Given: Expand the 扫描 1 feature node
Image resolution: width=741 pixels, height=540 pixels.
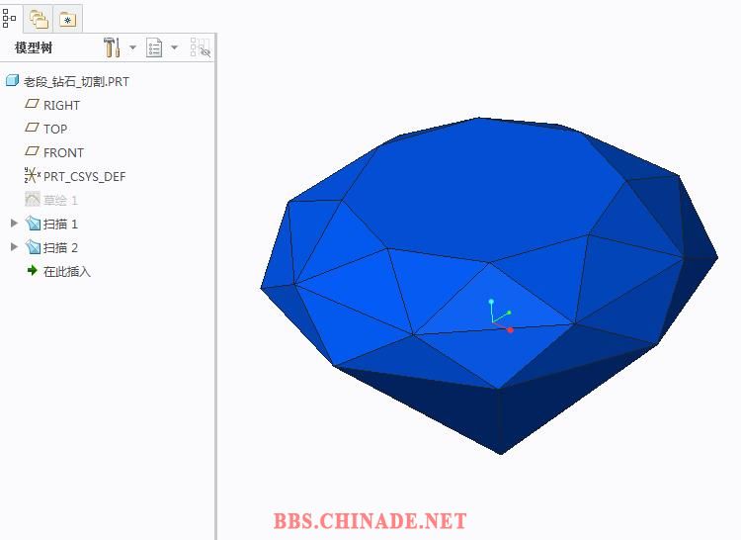Looking at the screenshot, I should [14, 223].
